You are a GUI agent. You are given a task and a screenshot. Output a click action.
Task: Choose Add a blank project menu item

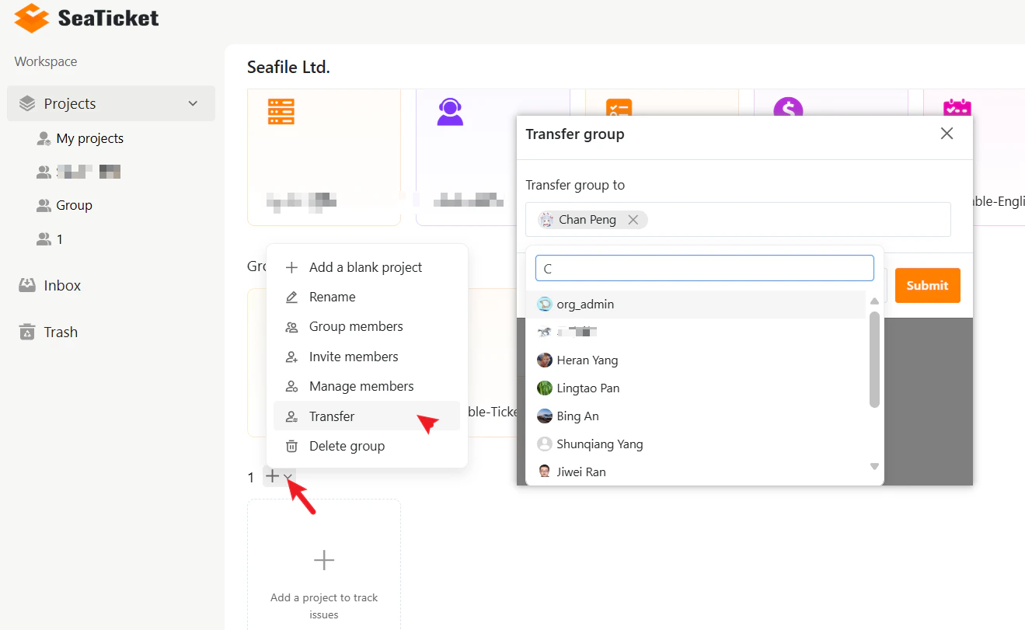[x=367, y=267]
